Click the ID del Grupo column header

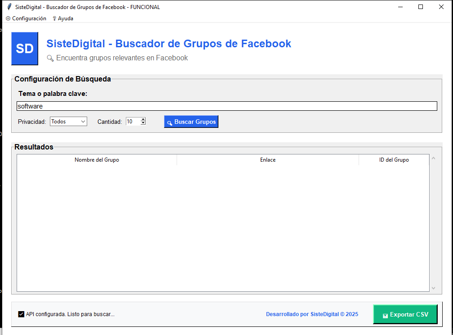394,160
